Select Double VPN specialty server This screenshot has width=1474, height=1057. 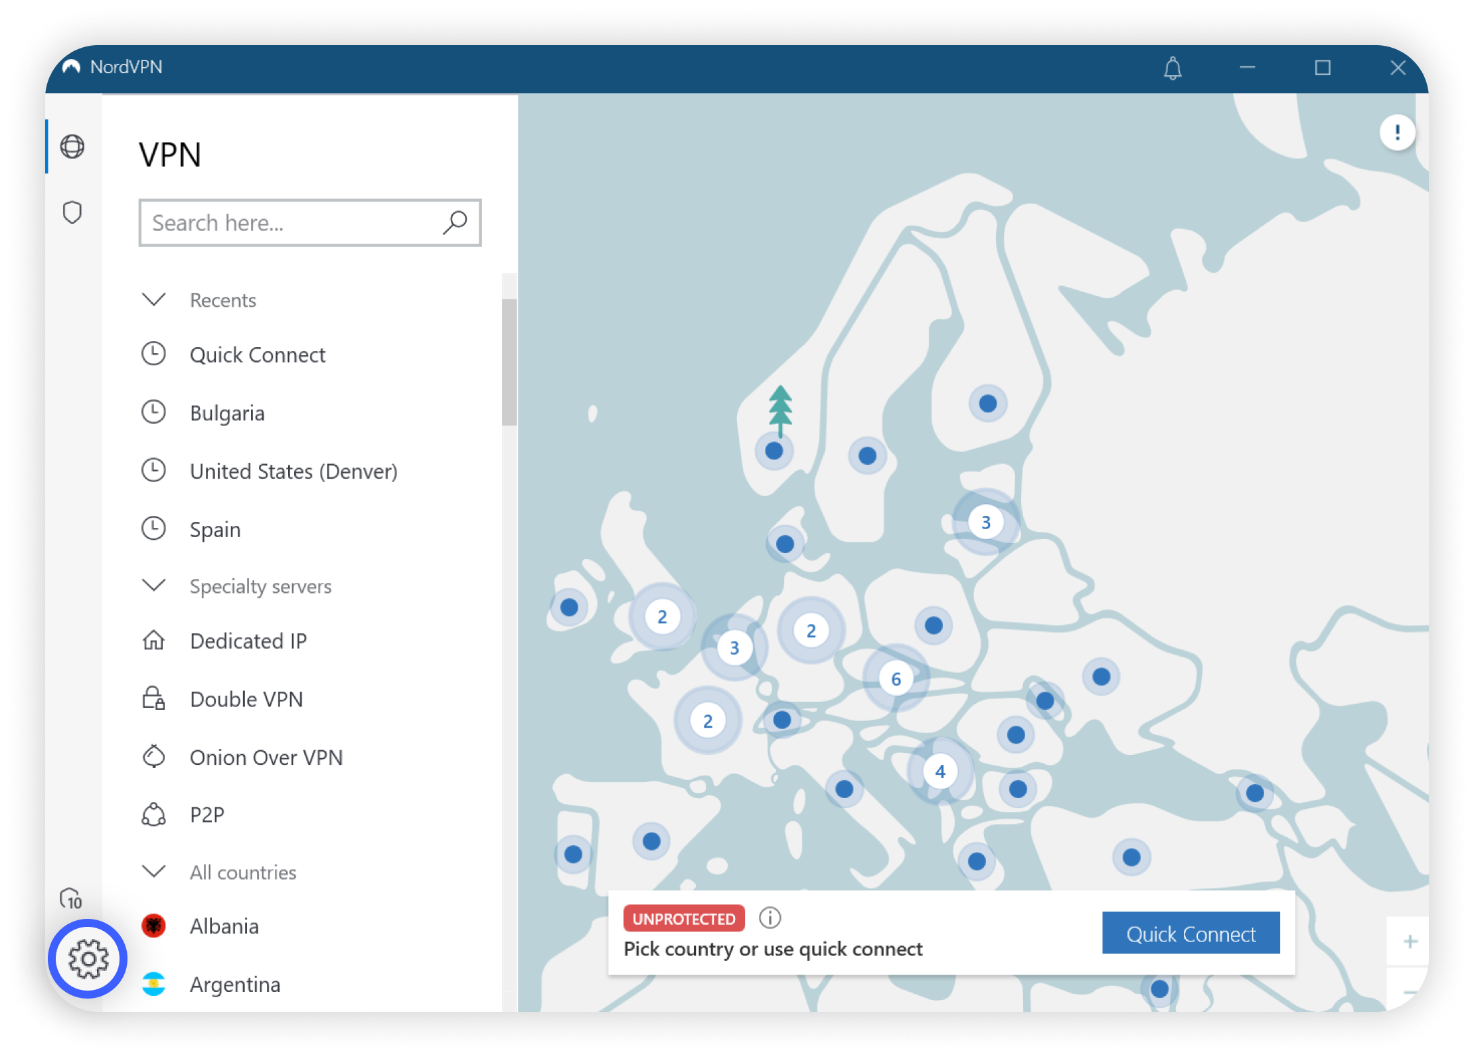click(246, 699)
